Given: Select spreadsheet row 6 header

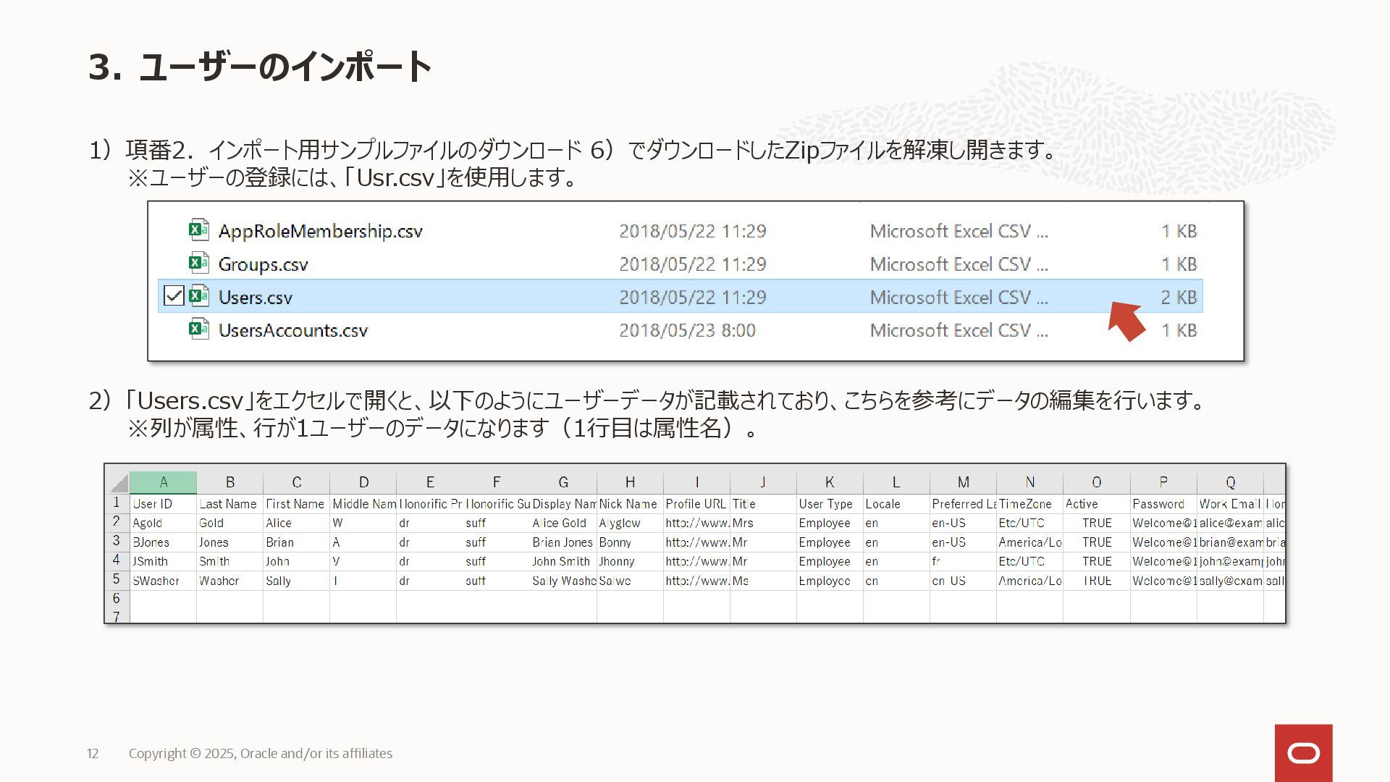Looking at the screenshot, I should pos(117,599).
